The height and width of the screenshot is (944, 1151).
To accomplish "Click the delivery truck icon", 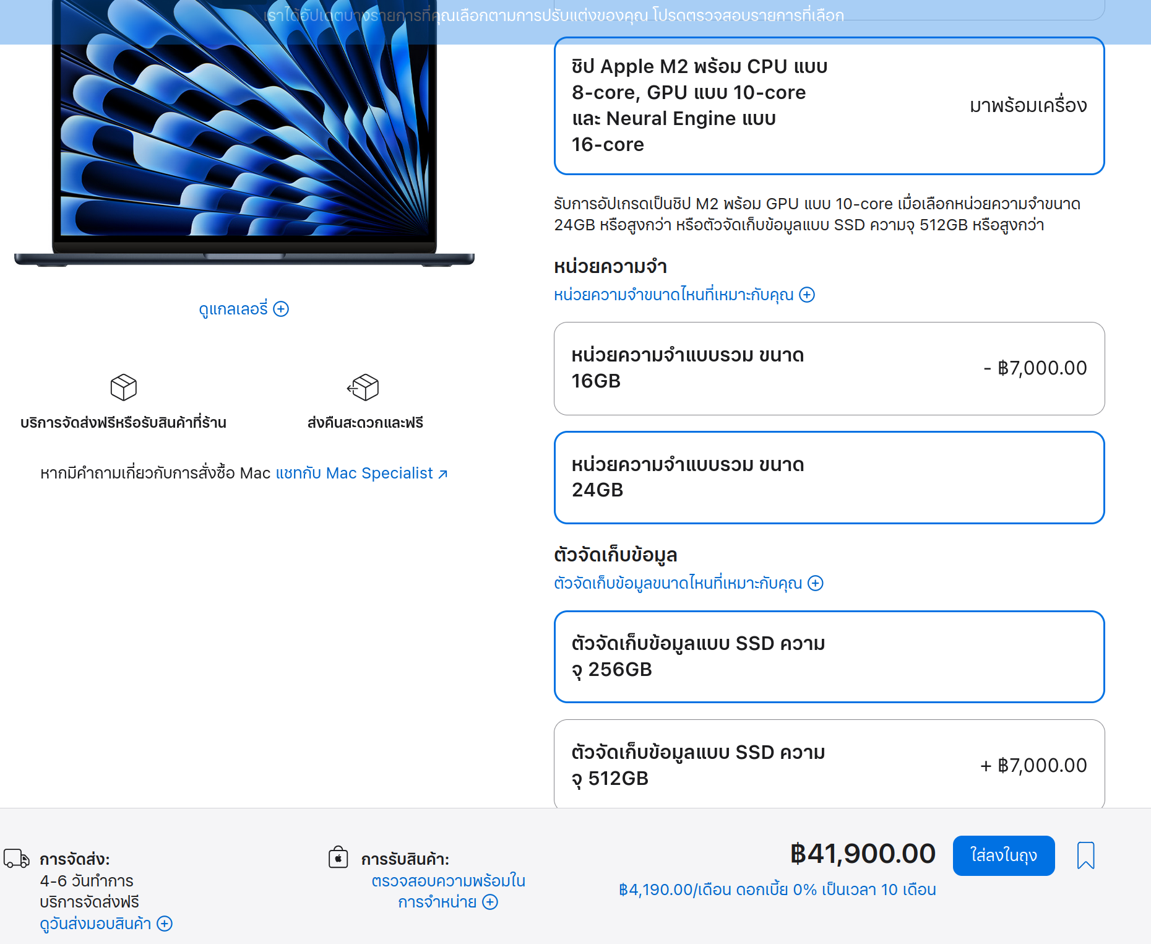I will click(x=17, y=859).
